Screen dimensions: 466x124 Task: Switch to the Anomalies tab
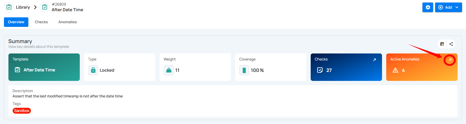point(67,22)
